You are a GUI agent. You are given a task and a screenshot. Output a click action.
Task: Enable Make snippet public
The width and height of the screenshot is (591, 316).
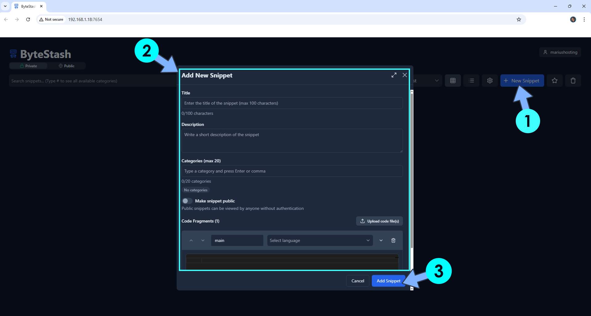point(187,201)
